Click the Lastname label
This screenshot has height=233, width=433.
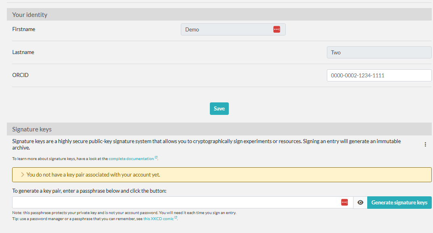pyautogui.click(x=23, y=52)
